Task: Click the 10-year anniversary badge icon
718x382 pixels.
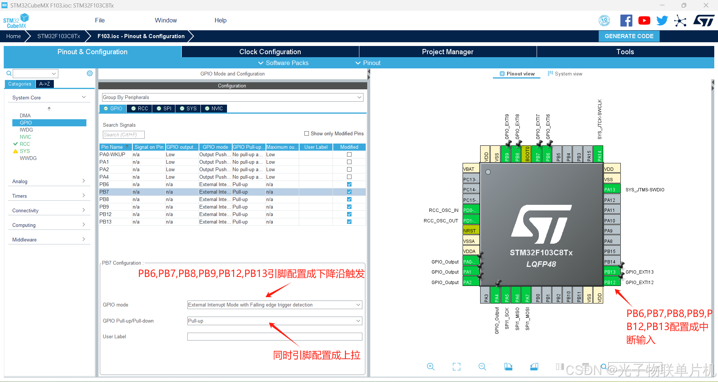Action: 604,21
